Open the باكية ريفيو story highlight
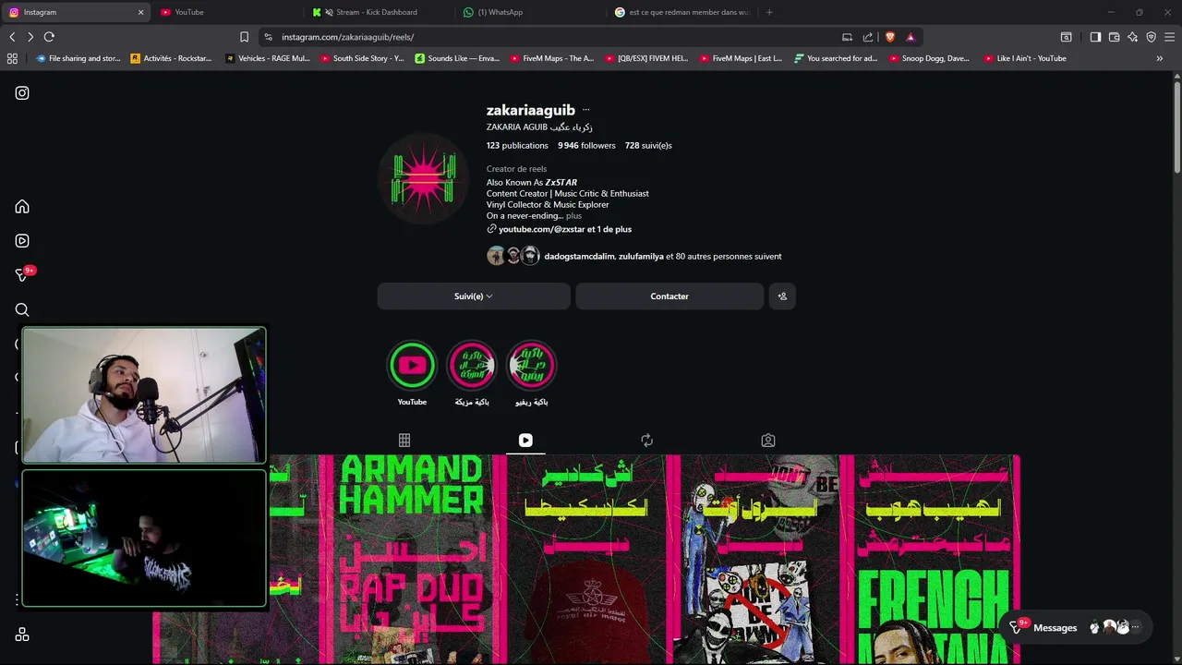The width and height of the screenshot is (1182, 665). pyautogui.click(x=531, y=365)
